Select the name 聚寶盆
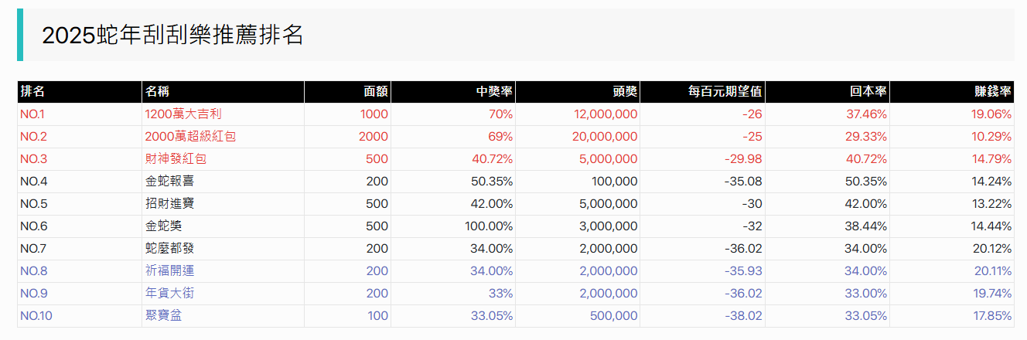This screenshot has height=340, width=1027. point(163,316)
